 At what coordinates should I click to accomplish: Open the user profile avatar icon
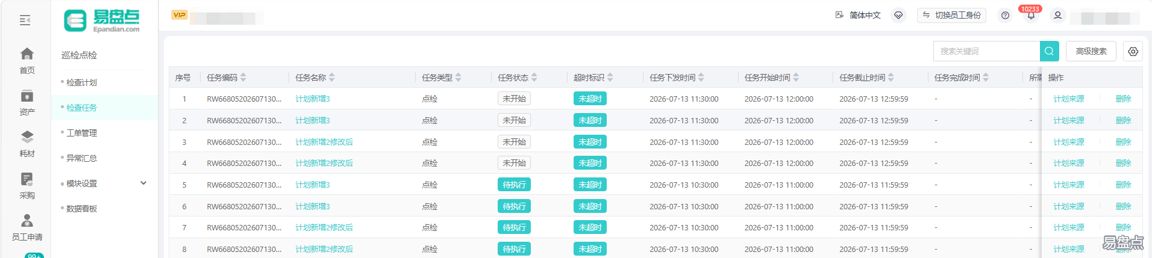pyautogui.click(x=1057, y=16)
